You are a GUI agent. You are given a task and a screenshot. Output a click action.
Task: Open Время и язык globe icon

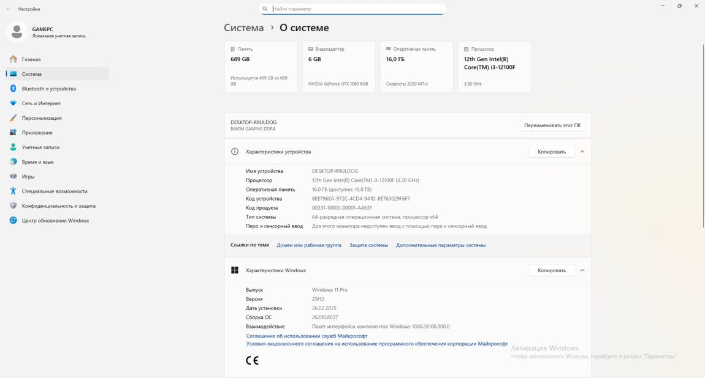(x=13, y=162)
